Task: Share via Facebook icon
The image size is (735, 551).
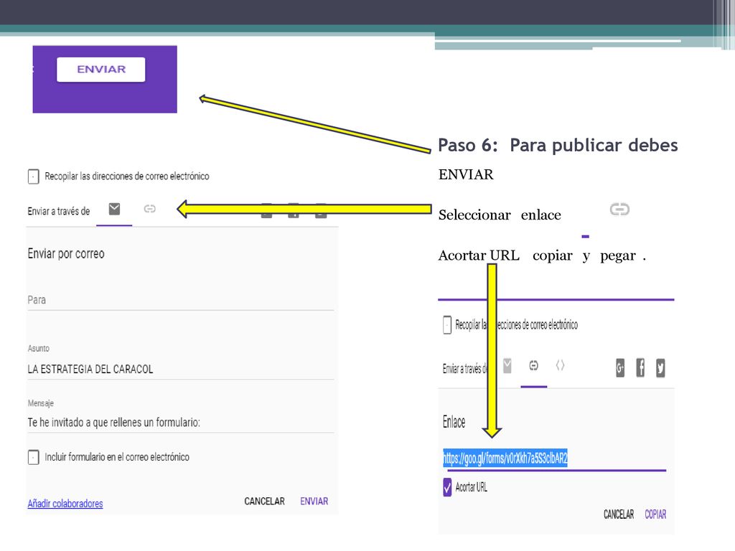Action: 640,368
